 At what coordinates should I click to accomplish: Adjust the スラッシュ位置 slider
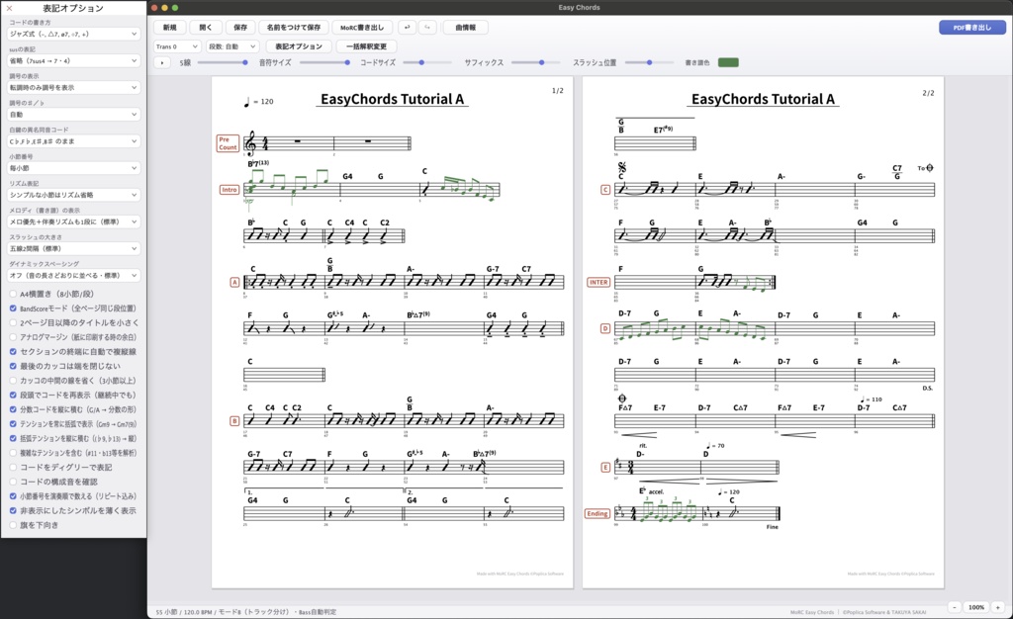(x=649, y=62)
